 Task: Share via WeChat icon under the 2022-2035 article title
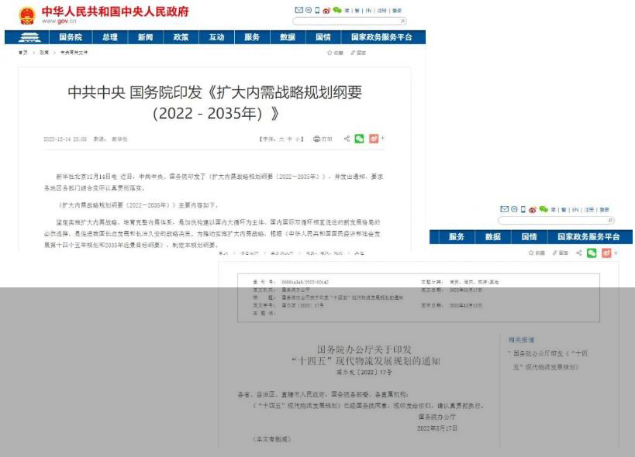(359, 139)
